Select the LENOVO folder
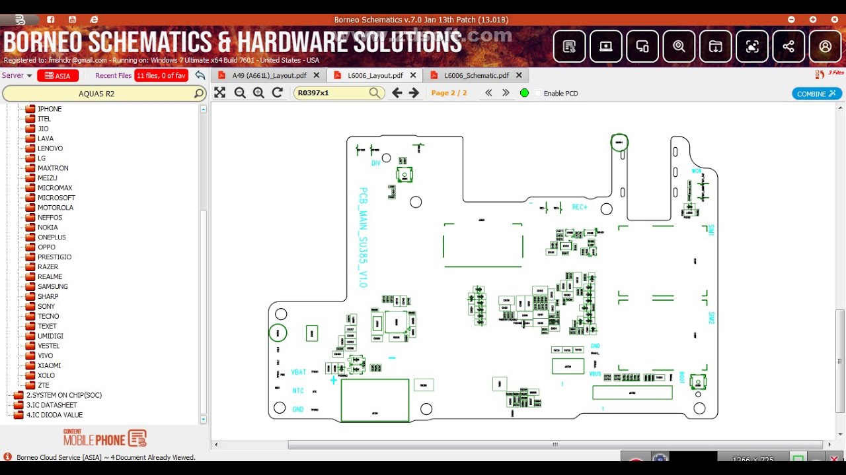The width and height of the screenshot is (846, 475). pyautogui.click(x=50, y=148)
